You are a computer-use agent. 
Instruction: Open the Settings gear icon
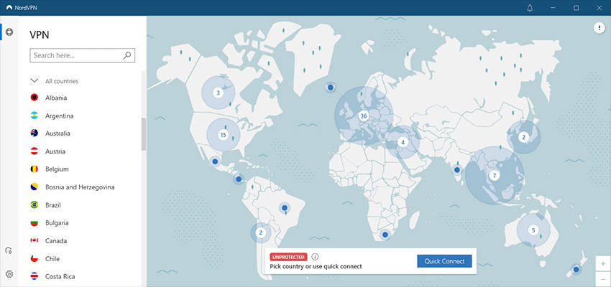coord(9,274)
